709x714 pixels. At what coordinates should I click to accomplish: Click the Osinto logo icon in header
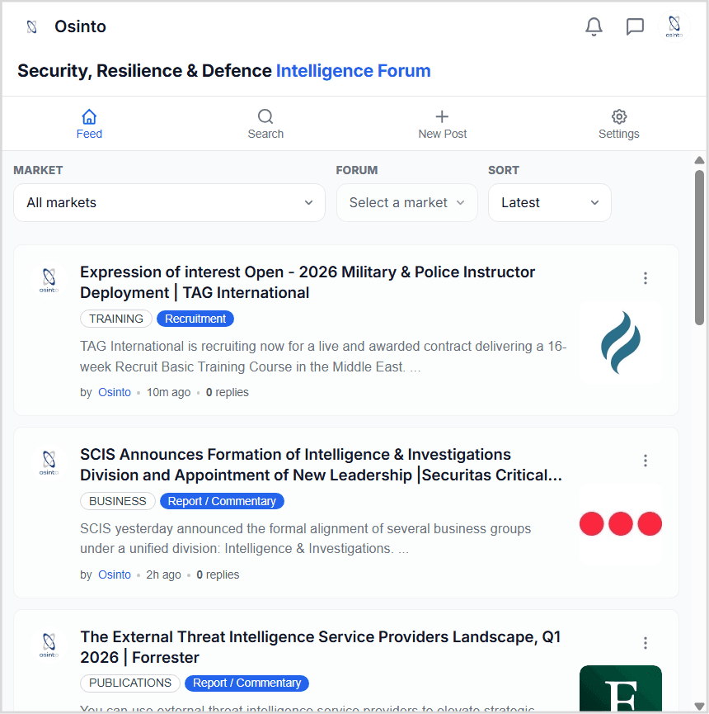click(x=31, y=27)
